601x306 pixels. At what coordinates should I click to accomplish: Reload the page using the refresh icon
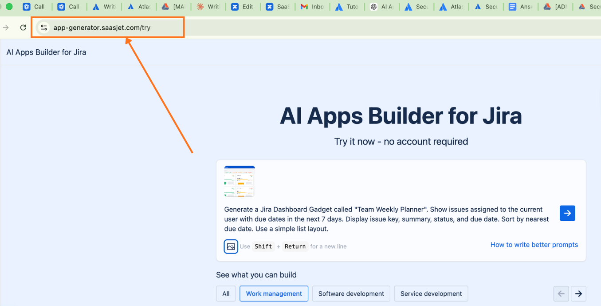click(23, 28)
